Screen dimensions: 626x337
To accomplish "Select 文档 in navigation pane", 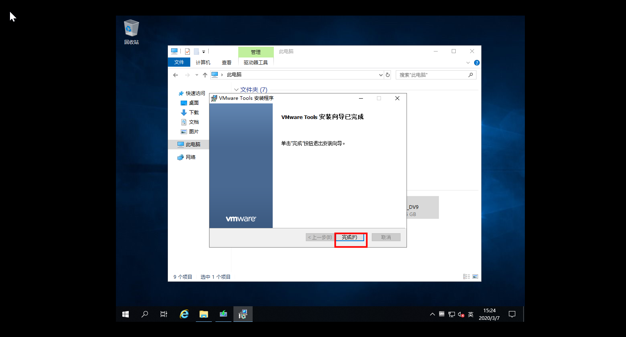I will point(190,122).
